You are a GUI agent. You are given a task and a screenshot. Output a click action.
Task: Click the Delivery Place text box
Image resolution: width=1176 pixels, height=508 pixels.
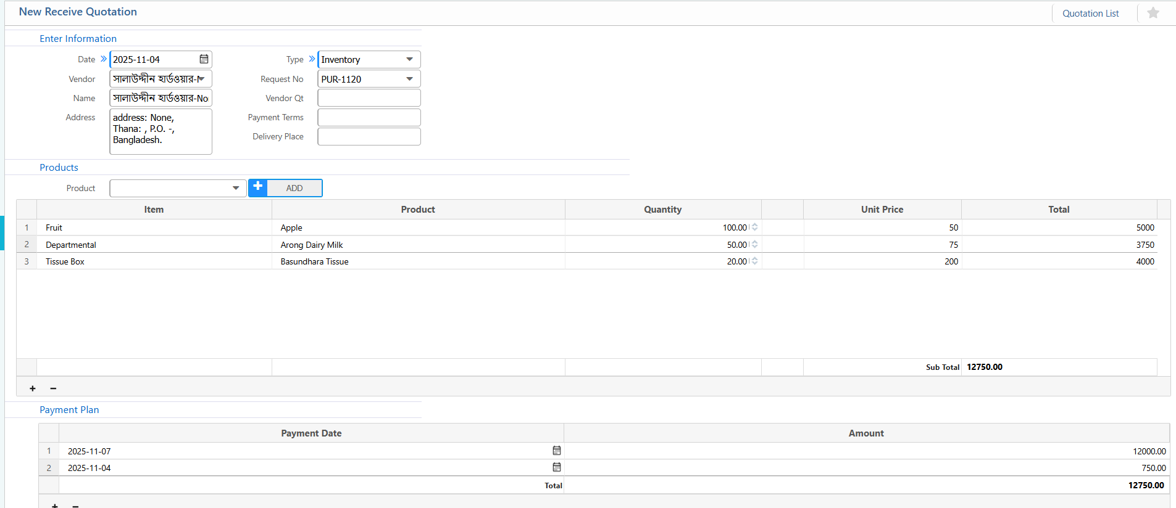[x=369, y=136]
